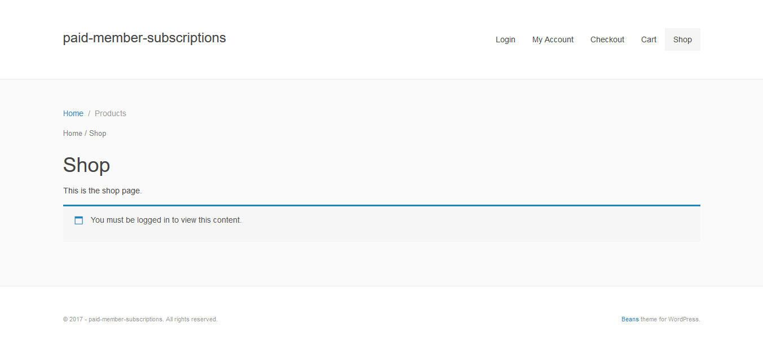This screenshot has height=358, width=763.
Task: Click the "theme for WordPress." footer text
Action: [x=671, y=319]
